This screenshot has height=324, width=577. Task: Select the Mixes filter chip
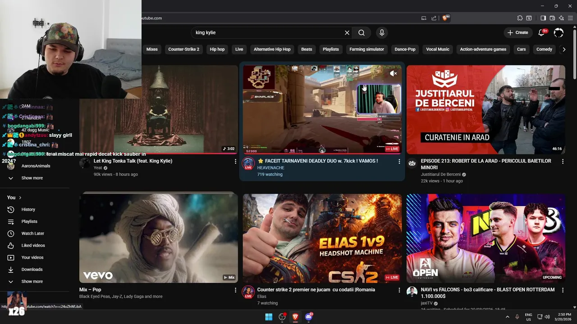(x=152, y=49)
